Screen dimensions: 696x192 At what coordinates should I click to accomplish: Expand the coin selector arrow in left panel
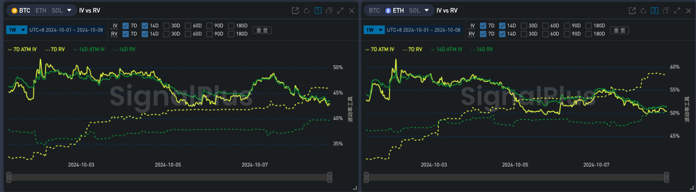70,10
